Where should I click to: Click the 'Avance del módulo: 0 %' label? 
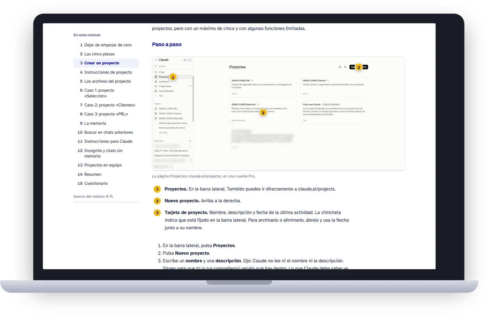[93, 196]
